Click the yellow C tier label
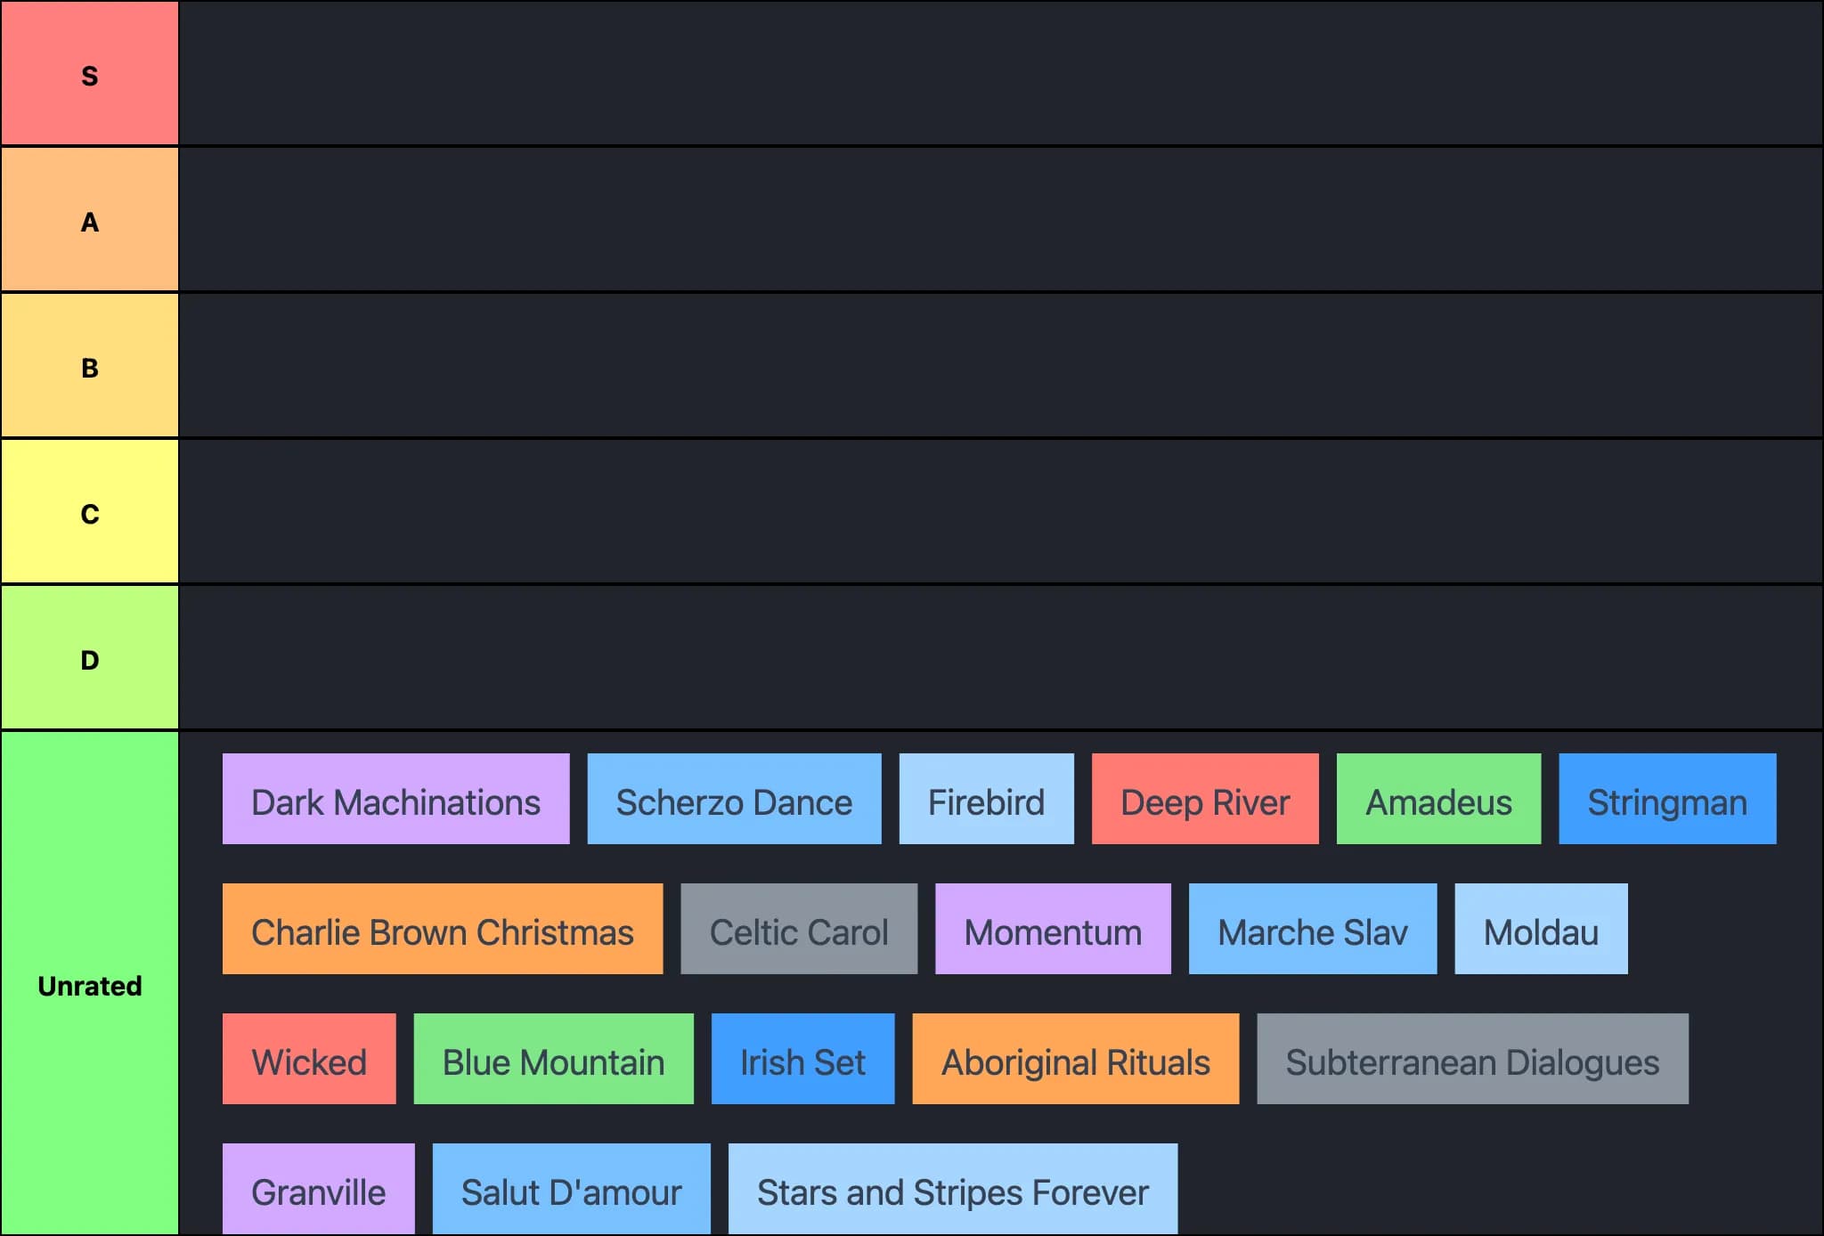 point(89,512)
